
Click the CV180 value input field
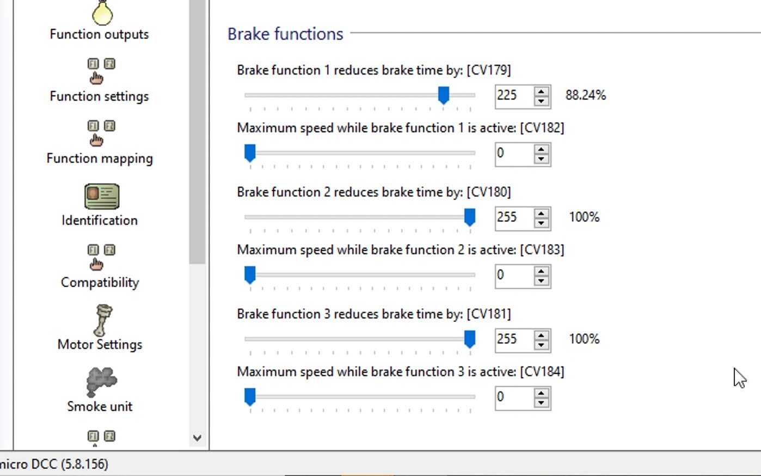(x=513, y=217)
